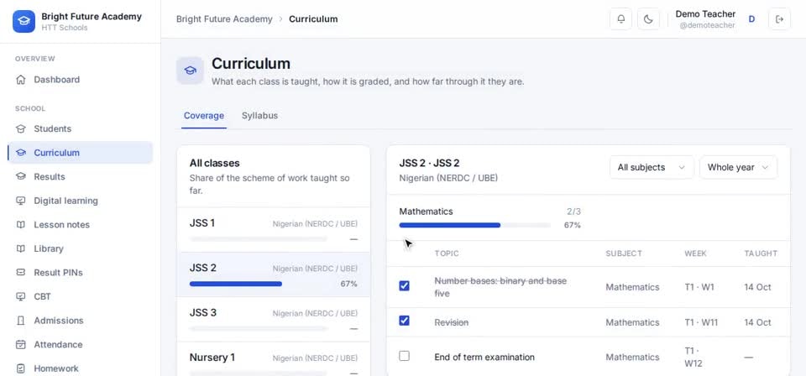Screen dimensions: 806x376
Task: Open the Whole year dropdown
Action: tap(738, 168)
